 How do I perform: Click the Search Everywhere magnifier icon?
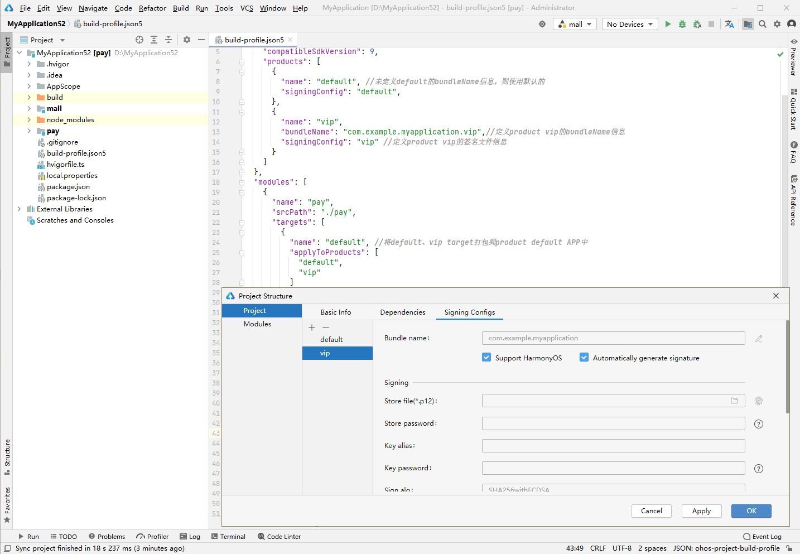(x=763, y=24)
